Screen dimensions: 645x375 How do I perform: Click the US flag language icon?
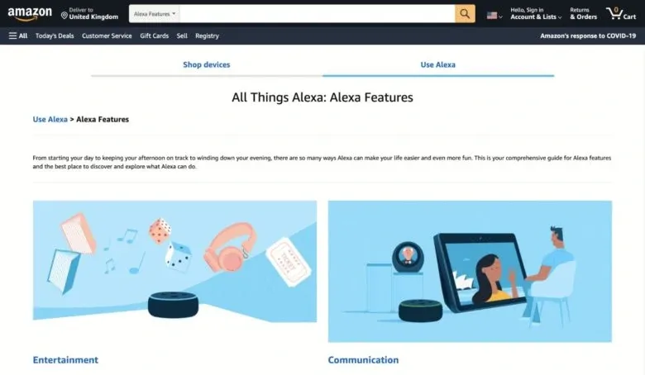pos(494,16)
